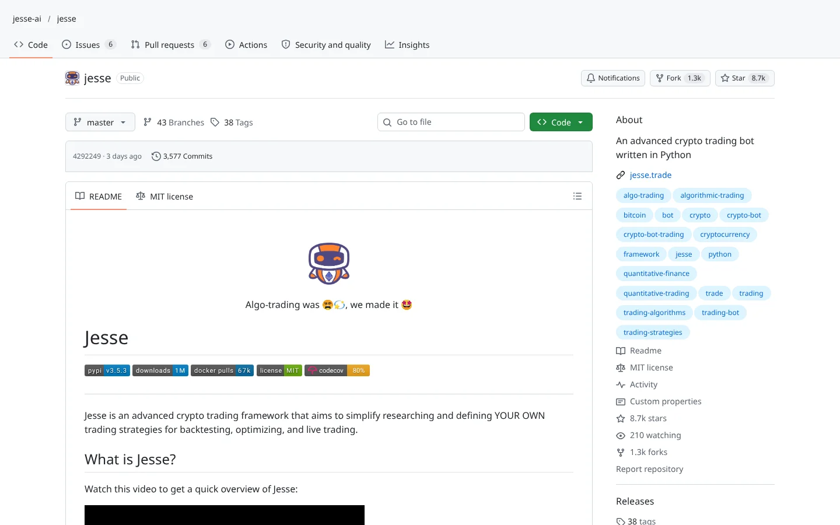Click the pypi v3.5.3 badge
This screenshot has height=525, width=840.
107,370
